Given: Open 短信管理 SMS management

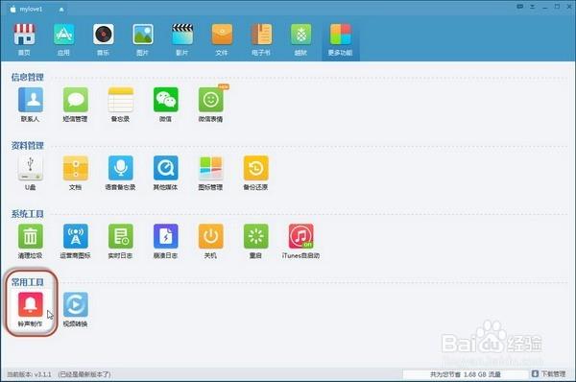Looking at the screenshot, I should coord(75,105).
